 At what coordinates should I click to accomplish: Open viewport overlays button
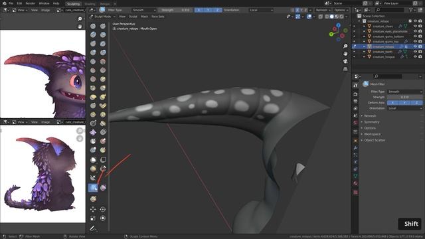309,17
